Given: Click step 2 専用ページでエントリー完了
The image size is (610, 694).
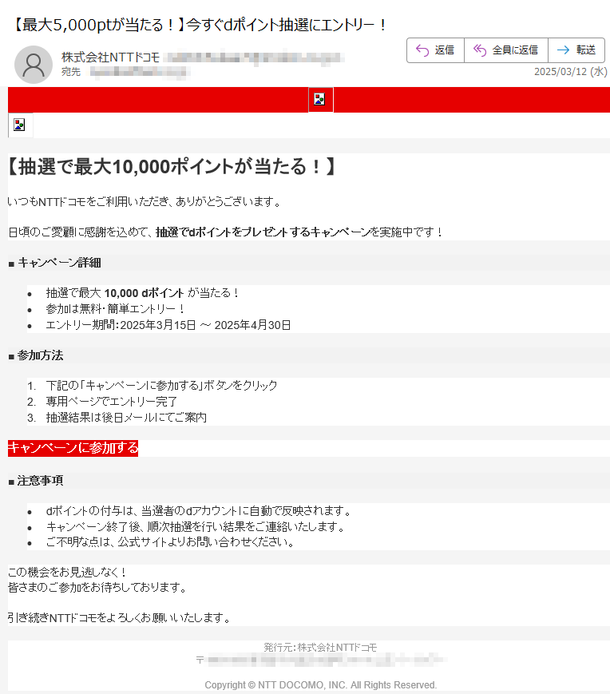Looking at the screenshot, I should click(x=112, y=402).
